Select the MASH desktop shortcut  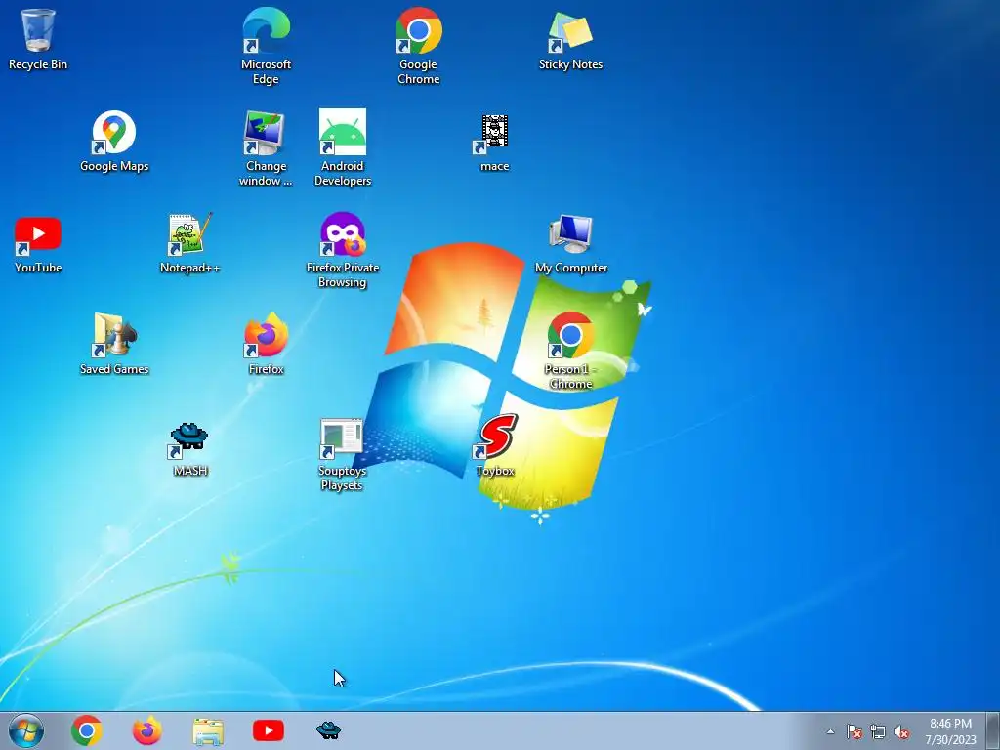(x=190, y=449)
